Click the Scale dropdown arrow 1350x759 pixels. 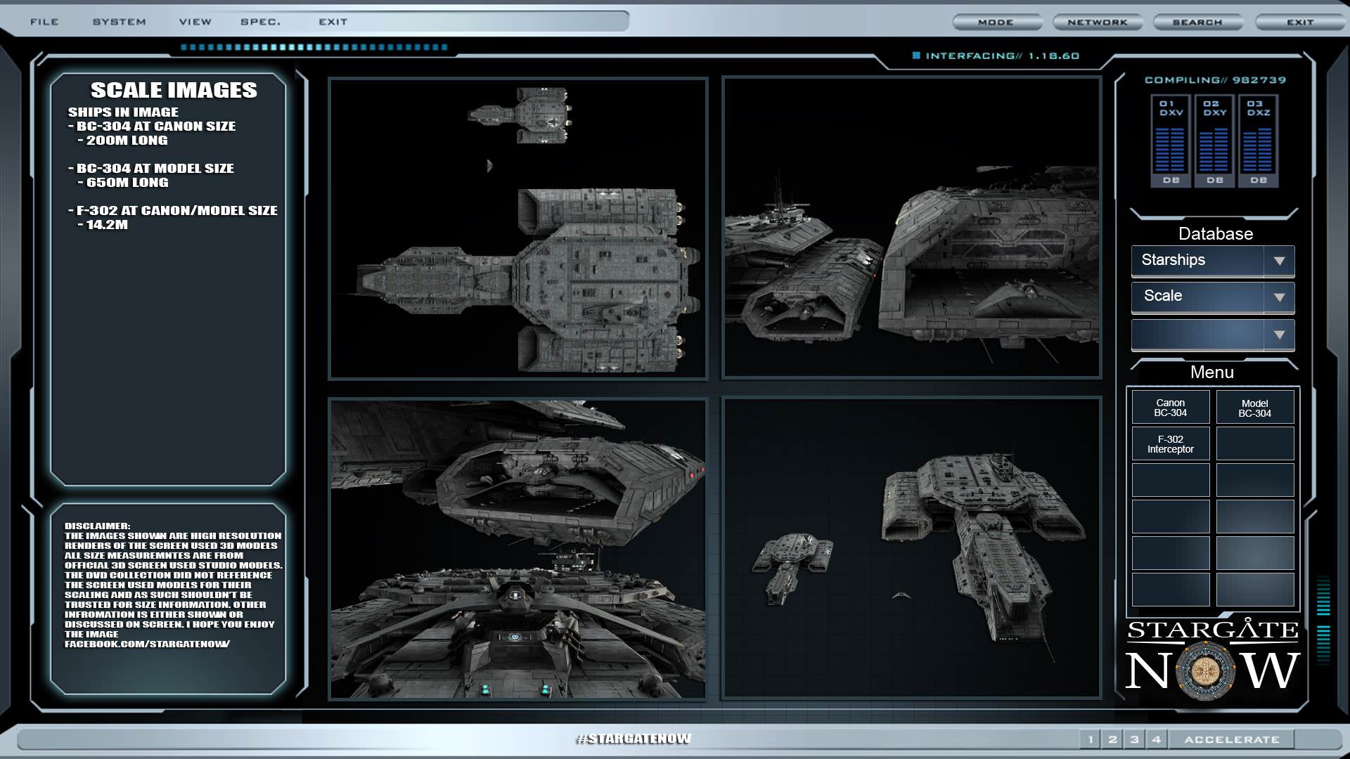(1279, 297)
